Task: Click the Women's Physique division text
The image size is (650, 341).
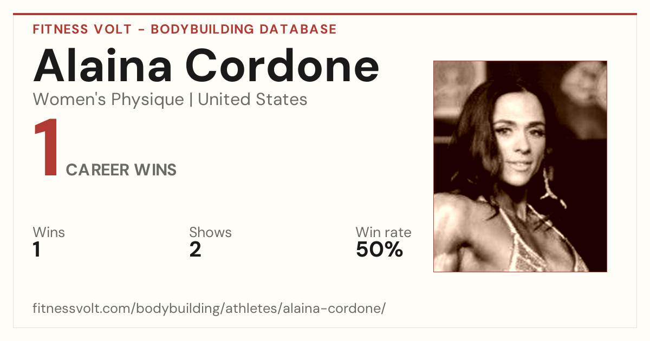Action: pyautogui.click(x=108, y=100)
